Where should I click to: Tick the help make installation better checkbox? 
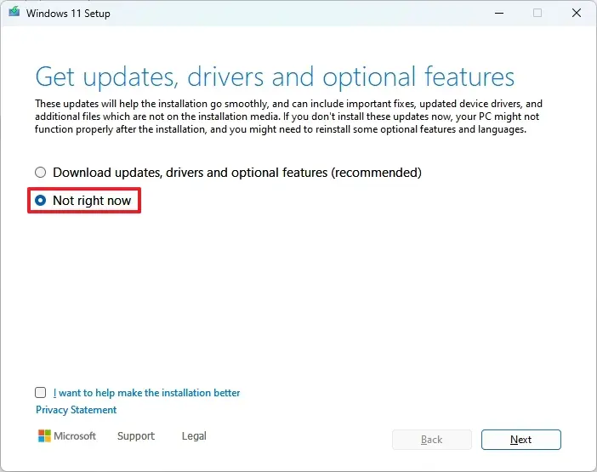click(x=40, y=392)
